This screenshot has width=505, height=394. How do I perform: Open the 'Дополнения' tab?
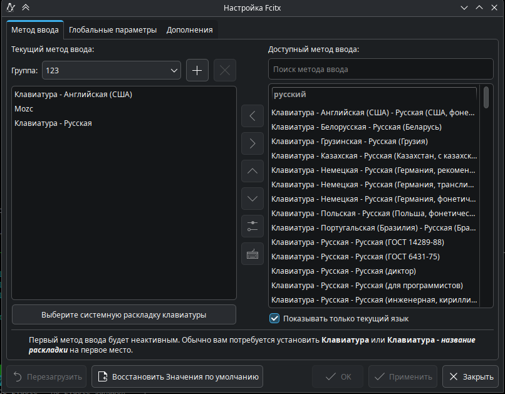pyautogui.click(x=189, y=29)
